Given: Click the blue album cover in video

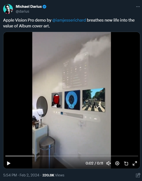Looking at the screenshot, I should [72, 100].
